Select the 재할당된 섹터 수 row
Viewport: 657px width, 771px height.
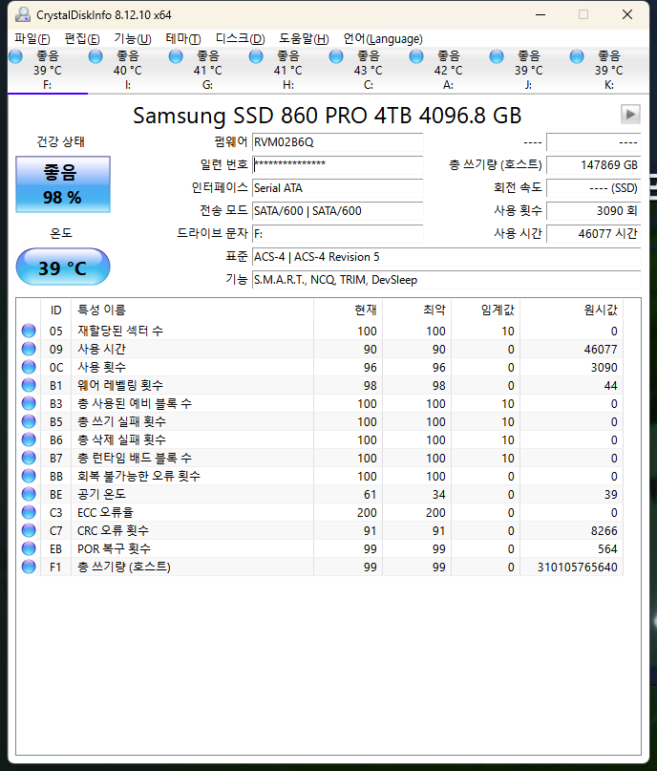320,331
